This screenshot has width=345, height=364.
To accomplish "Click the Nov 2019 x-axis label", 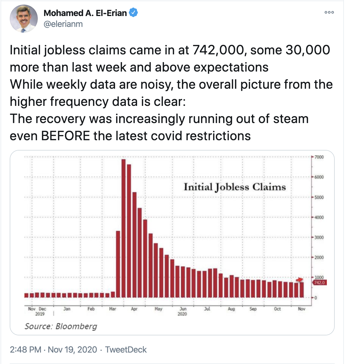I will [32, 309].
